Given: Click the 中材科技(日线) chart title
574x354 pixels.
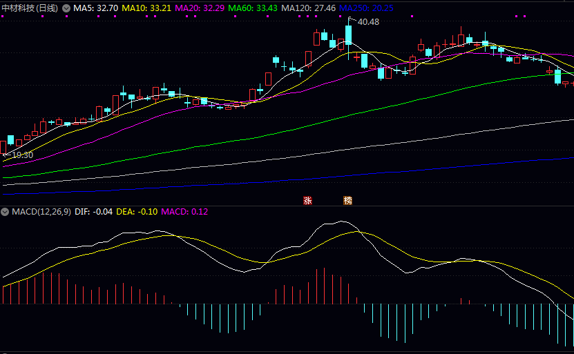Looking at the screenshot, I should [30, 8].
